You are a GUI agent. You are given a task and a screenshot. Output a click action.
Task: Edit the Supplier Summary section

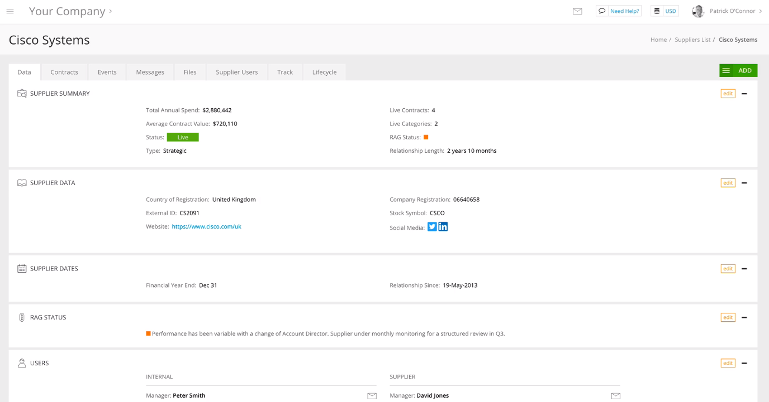[x=728, y=94]
